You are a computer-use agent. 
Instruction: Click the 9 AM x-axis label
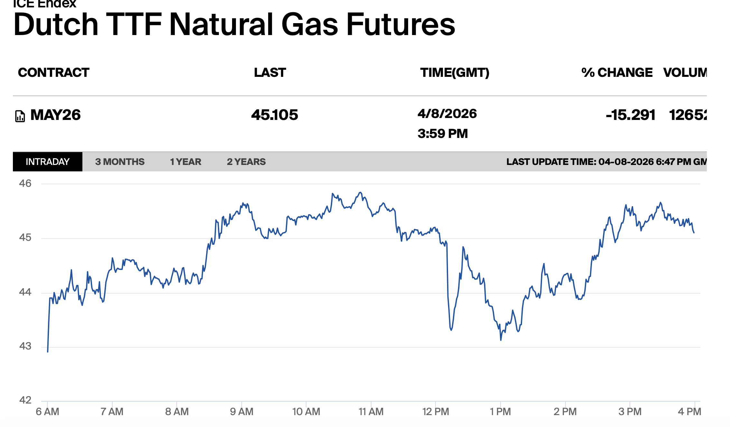(x=241, y=412)
